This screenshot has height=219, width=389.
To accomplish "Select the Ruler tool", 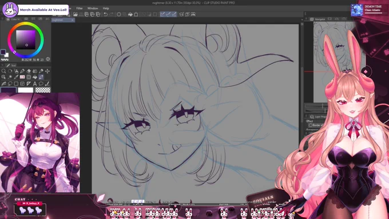I will pos(29,83).
